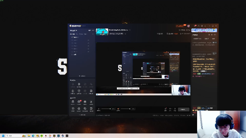The image size is (246, 138).
Task: Click the thumbs-up count above the preview
Action: [x=181, y=34]
